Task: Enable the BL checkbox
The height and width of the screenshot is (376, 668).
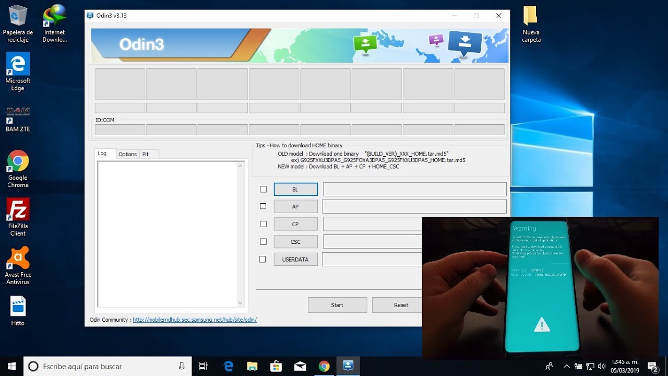Action: coord(263,190)
